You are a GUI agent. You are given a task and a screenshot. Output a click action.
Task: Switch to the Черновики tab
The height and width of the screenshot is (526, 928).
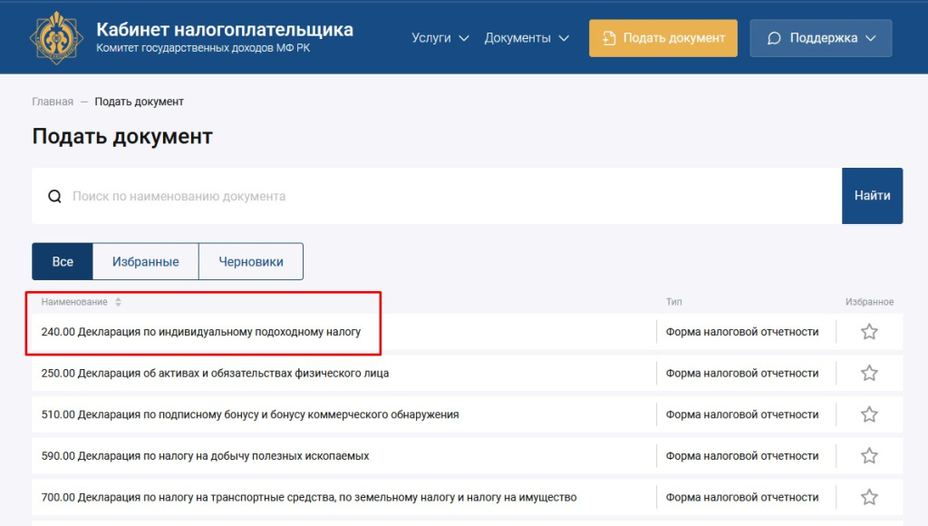[x=251, y=261]
